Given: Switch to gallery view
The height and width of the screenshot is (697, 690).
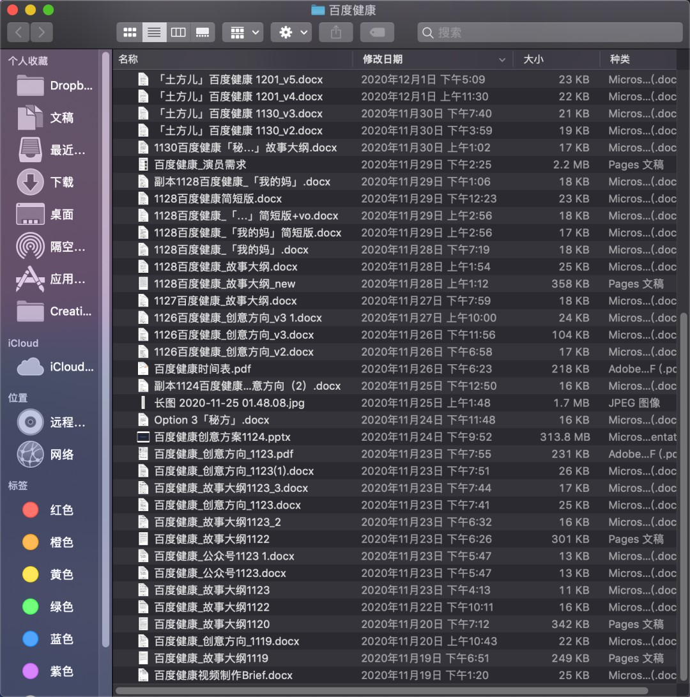Looking at the screenshot, I should click(203, 32).
